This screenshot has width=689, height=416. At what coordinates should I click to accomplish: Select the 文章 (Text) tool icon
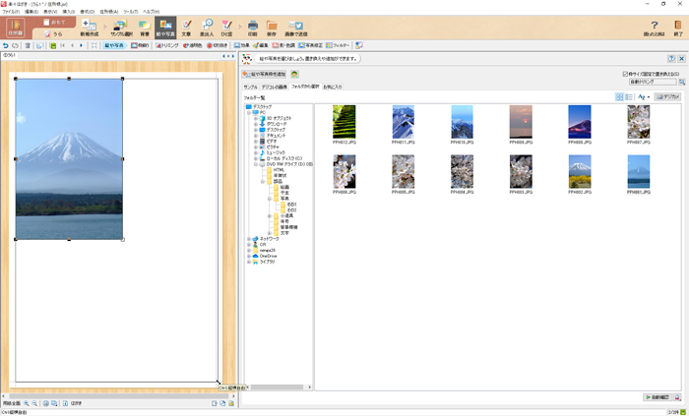tap(187, 28)
